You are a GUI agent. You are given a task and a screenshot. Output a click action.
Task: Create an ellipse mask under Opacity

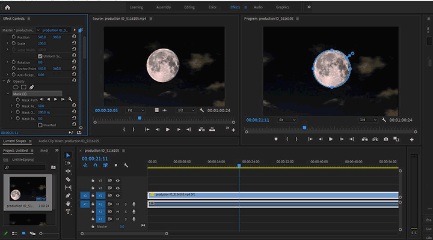pos(16,87)
